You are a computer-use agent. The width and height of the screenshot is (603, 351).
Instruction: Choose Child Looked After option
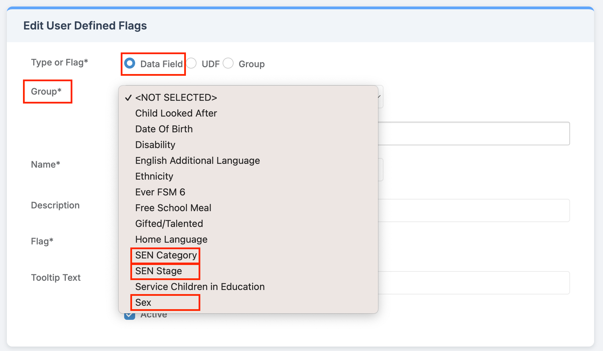coord(248,113)
